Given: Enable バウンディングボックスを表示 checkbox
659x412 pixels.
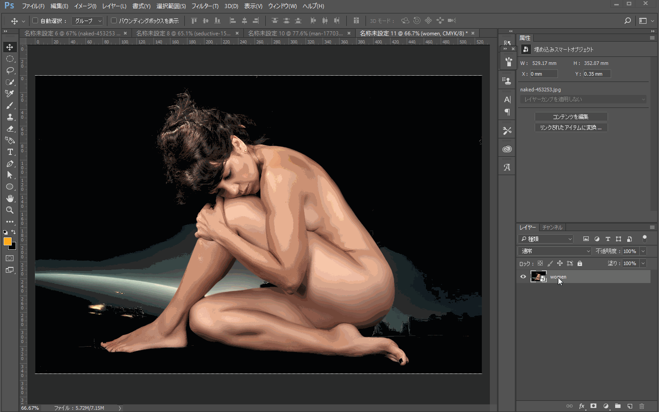Looking at the screenshot, I should coord(114,21).
